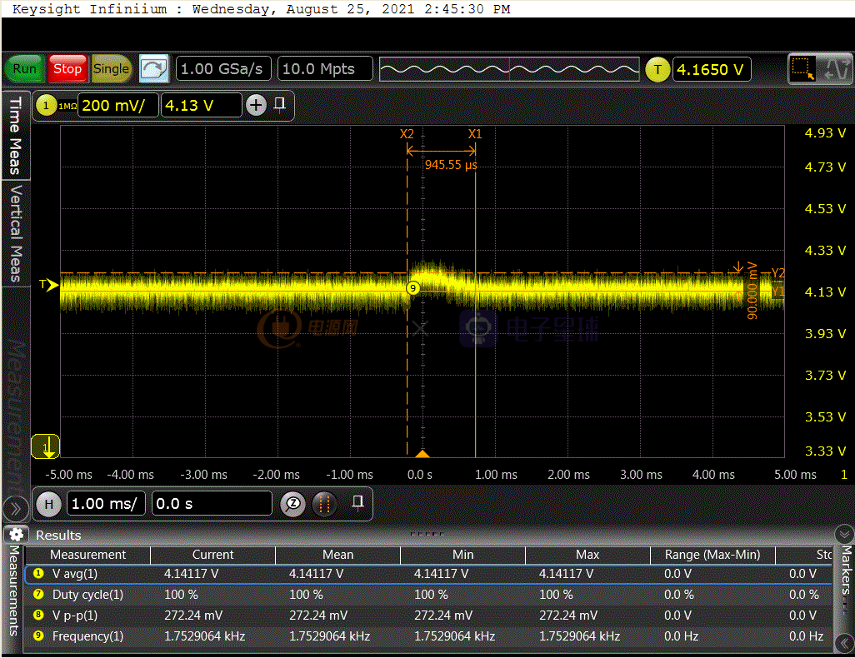The width and height of the screenshot is (855, 658).
Task: Select the V p-p(1) measurement row
Action: (75, 616)
